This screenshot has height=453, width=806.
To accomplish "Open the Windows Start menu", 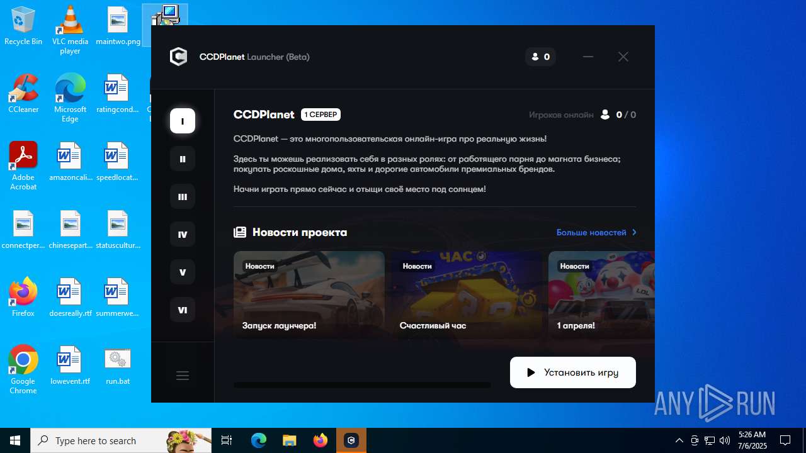I will point(15,440).
